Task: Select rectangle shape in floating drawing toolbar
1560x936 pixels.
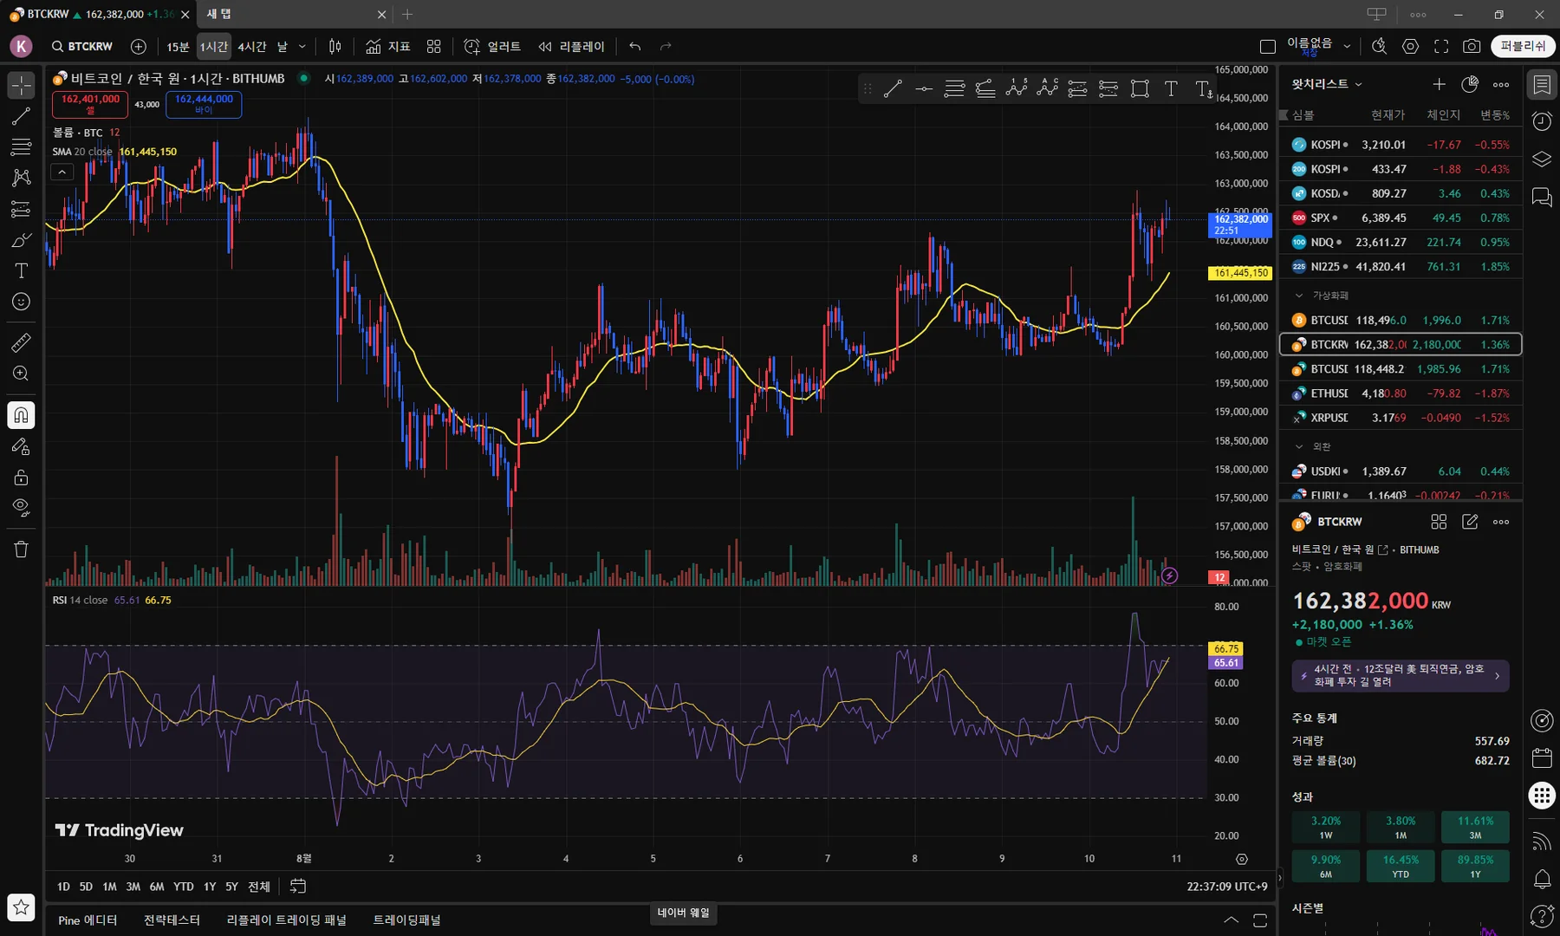Action: coord(1140,88)
